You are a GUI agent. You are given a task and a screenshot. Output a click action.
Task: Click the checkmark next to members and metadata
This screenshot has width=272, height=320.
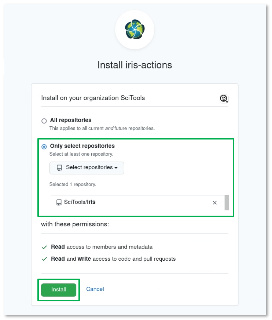pyautogui.click(x=44, y=247)
